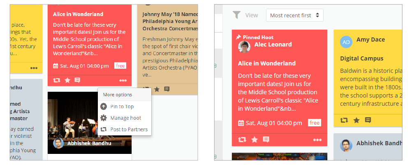Open the three-dots menu on pinned Alec Leonard hoot
The image size is (412, 165).
317,140
